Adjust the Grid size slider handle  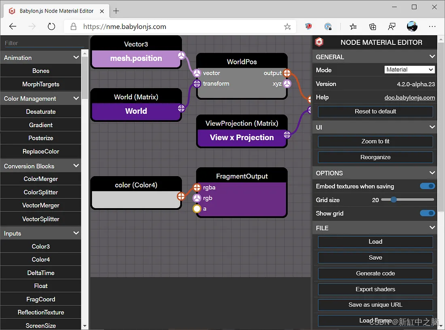click(394, 200)
